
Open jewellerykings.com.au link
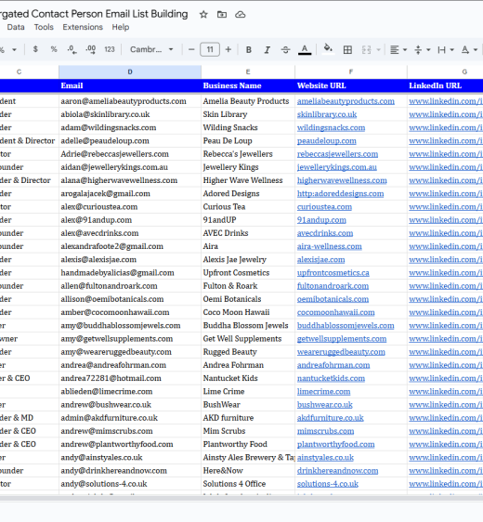tap(337, 167)
